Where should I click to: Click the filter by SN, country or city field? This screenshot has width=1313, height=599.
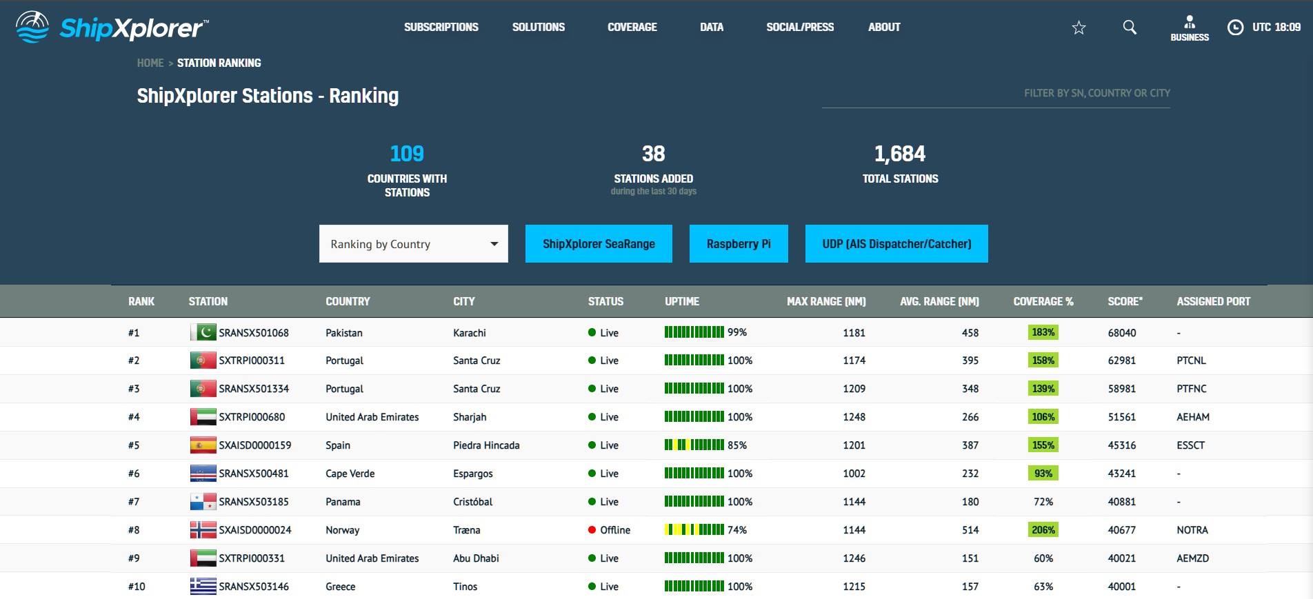click(x=996, y=94)
